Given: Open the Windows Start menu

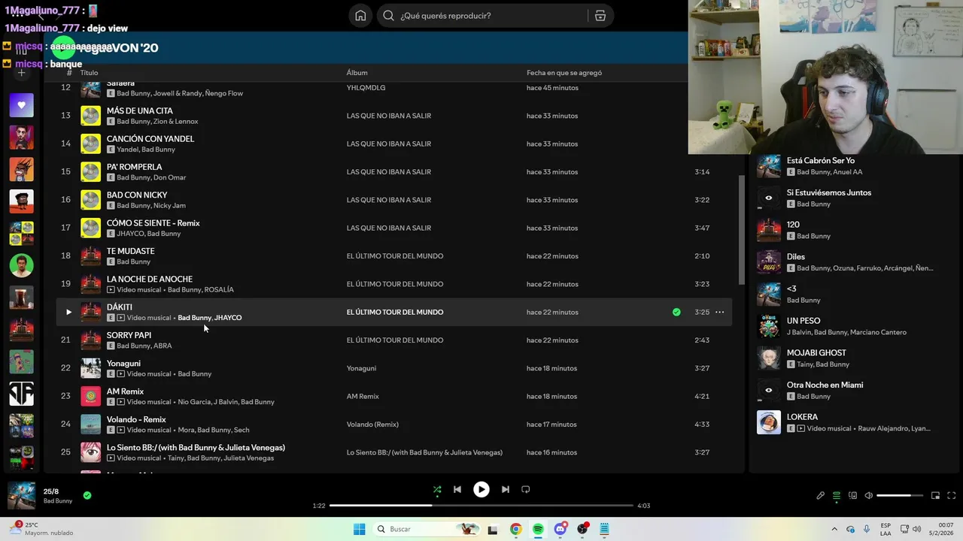Looking at the screenshot, I should [360, 529].
